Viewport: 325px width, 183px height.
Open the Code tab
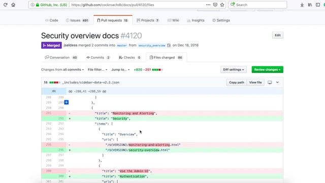52,20
